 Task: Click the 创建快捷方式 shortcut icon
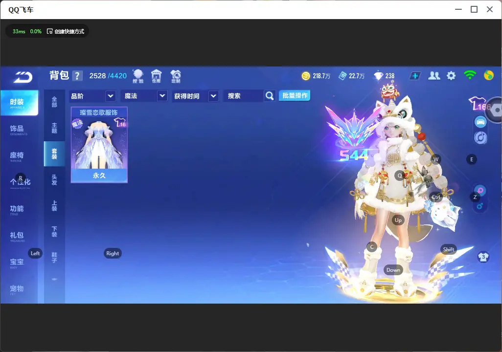coord(49,31)
